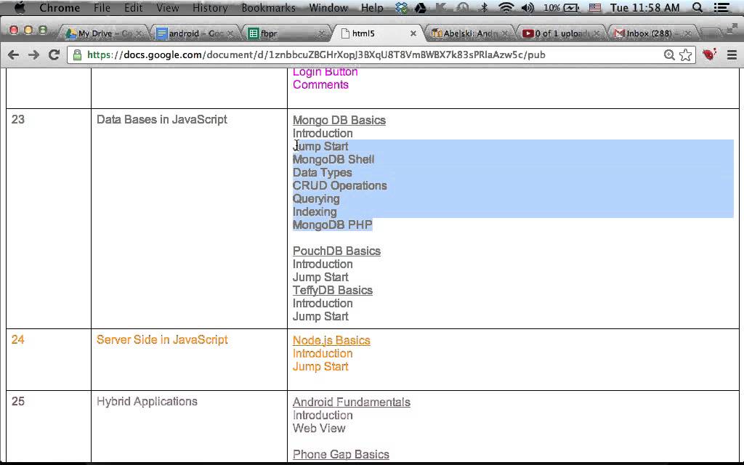This screenshot has height=465, width=744.
Task: Open the Help menu
Action: [372, 7]
